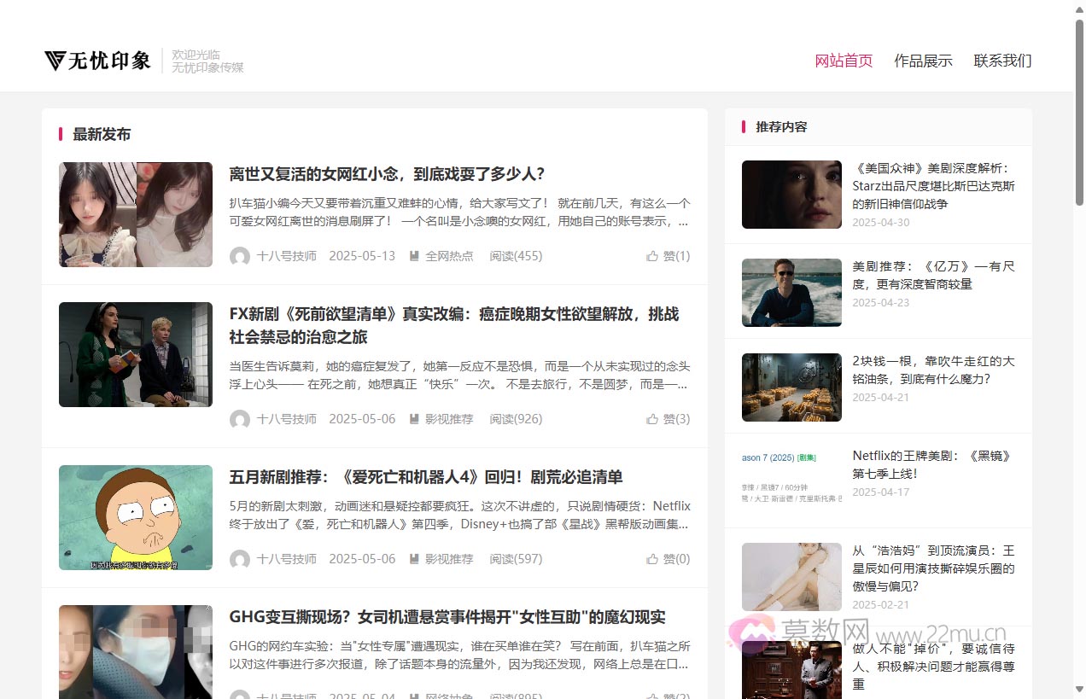Open the 《美国众神》美剧深度解析 recommendation

(934, 185)
